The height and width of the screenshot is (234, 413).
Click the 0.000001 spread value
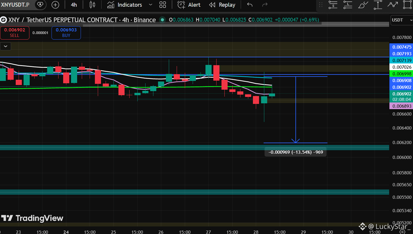pos(40,33)
